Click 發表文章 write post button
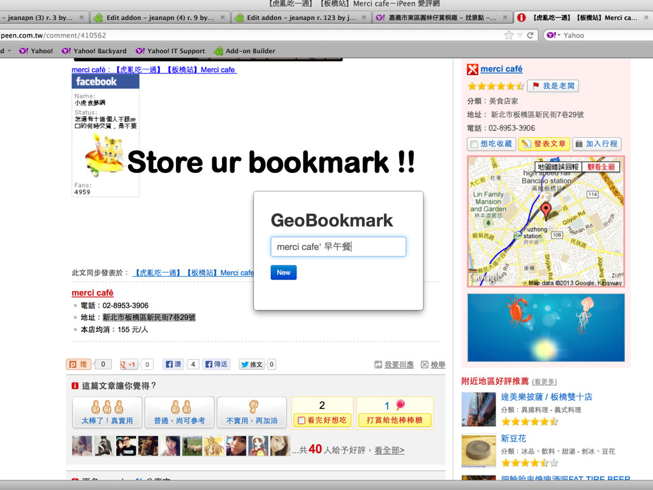Viewport: 653px width, 490px height. click(544, 144)
